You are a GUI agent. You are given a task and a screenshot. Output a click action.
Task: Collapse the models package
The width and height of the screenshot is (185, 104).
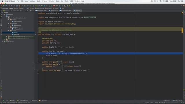click(9, 31)
